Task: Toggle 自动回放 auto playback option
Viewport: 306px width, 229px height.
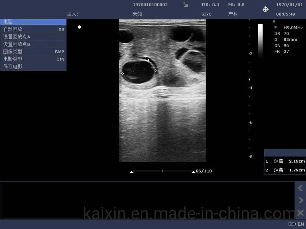Action: point(33,29)
